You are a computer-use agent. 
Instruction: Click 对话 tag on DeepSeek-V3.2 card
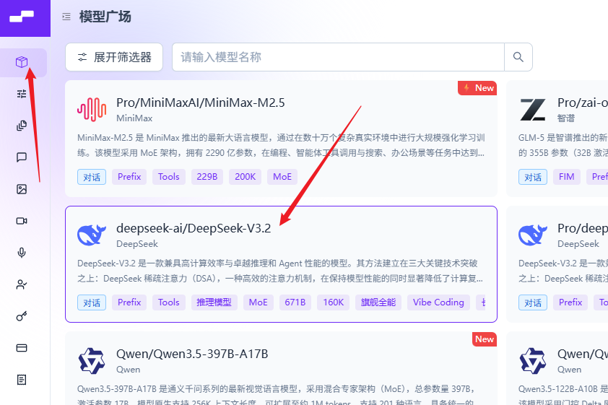pos(92,302)
